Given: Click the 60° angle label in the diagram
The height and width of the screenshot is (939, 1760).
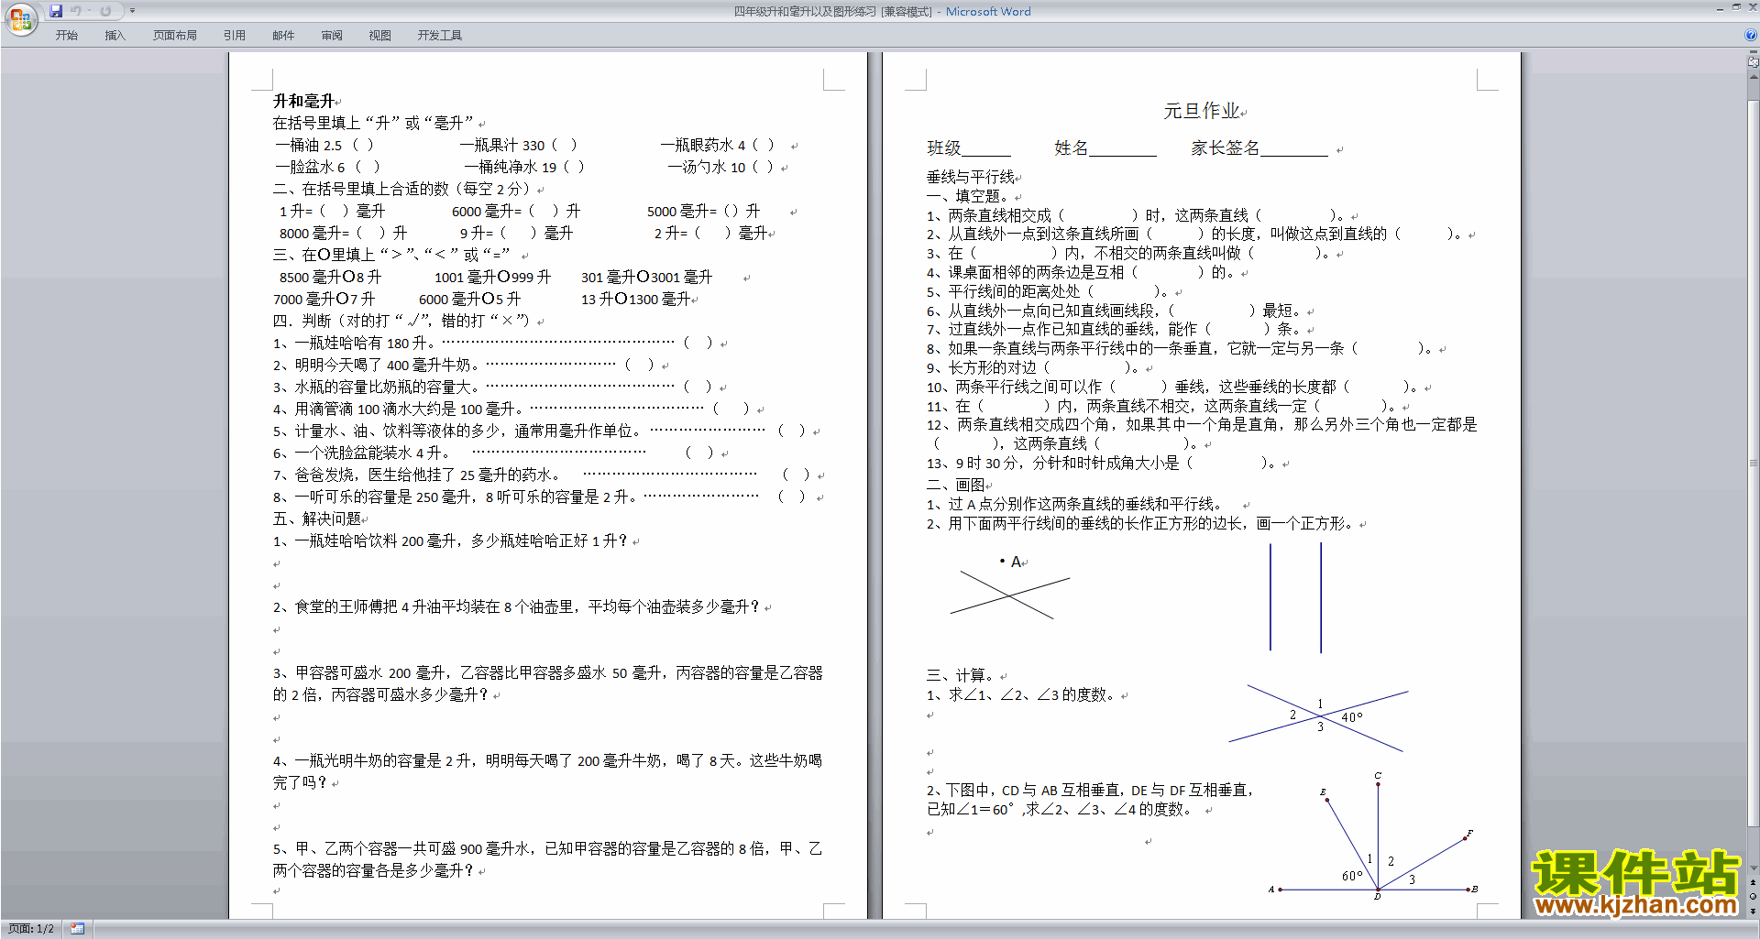Looking at the screenshot, I should [x=1352, y=876].
